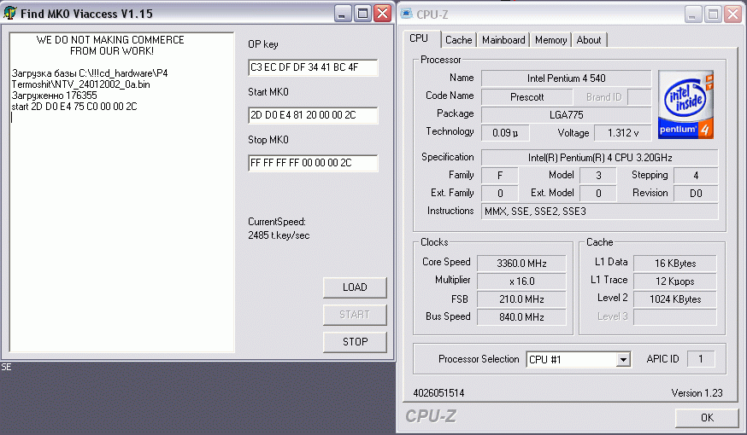
Task: Click the CPU-Z title bar app icon
Action: 406,14
